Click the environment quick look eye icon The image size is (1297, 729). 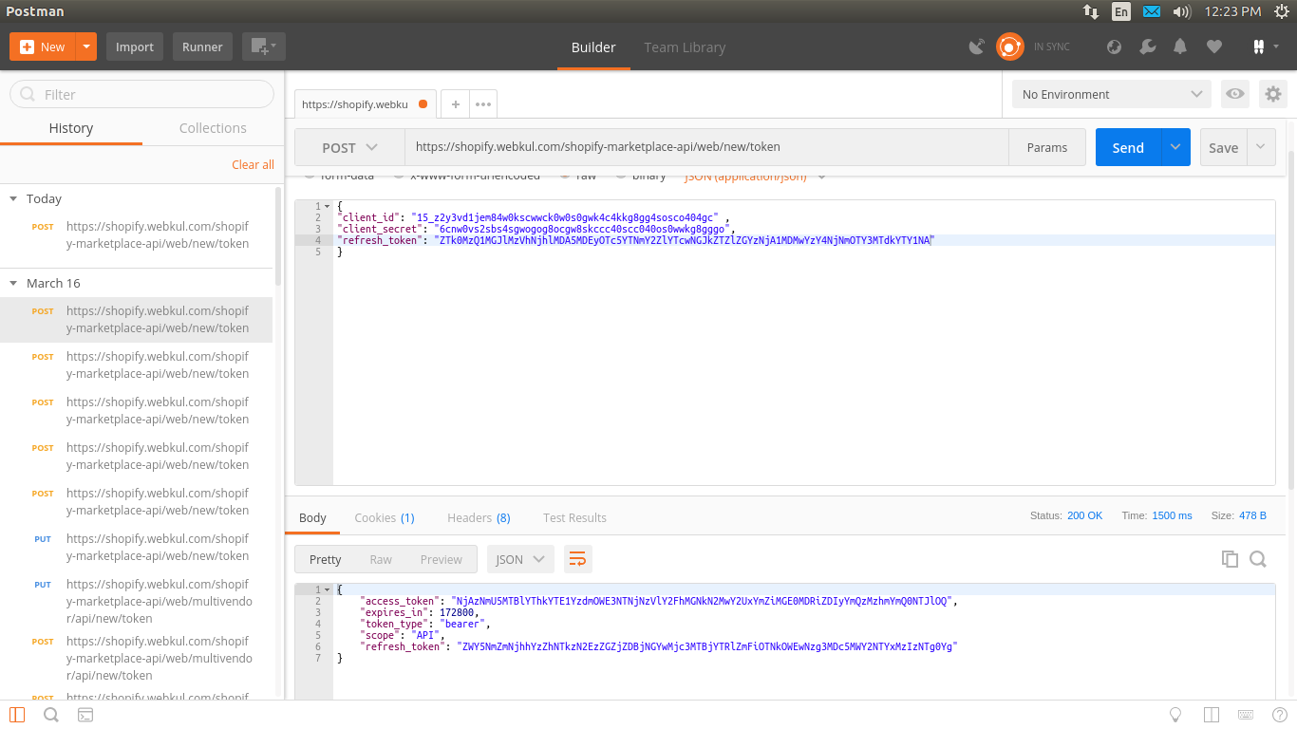coord(1235,94)
